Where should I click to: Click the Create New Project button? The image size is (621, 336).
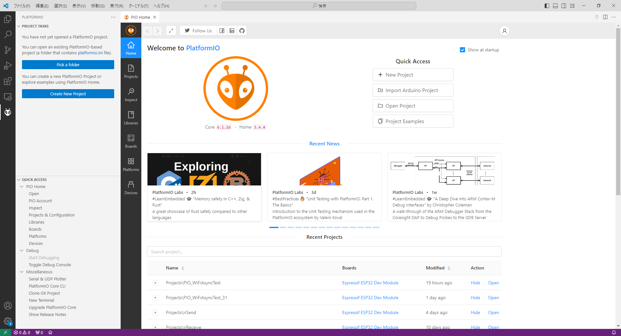[68, 94]
